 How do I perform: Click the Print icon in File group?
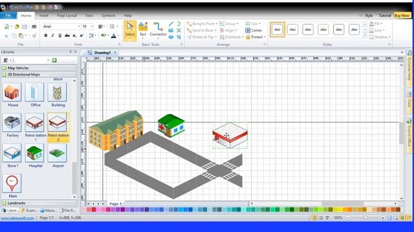34,26
